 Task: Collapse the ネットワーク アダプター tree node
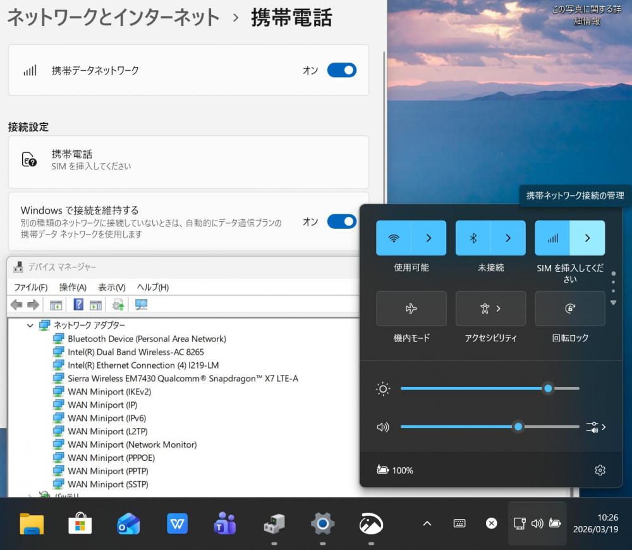[x=30, y=325]
